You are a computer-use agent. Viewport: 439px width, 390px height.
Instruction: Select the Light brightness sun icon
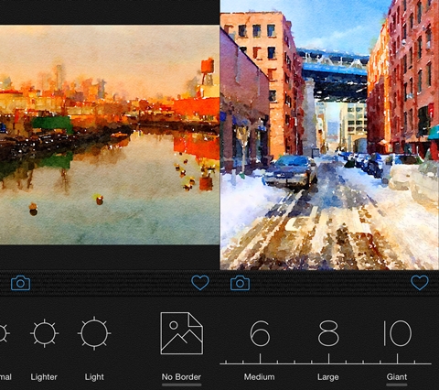click(x=94, y=333)
